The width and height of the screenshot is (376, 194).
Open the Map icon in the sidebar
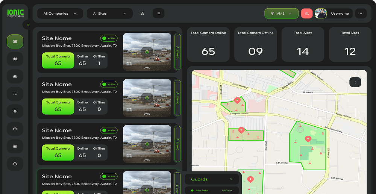pyautogui.click(x=15, y=59)
